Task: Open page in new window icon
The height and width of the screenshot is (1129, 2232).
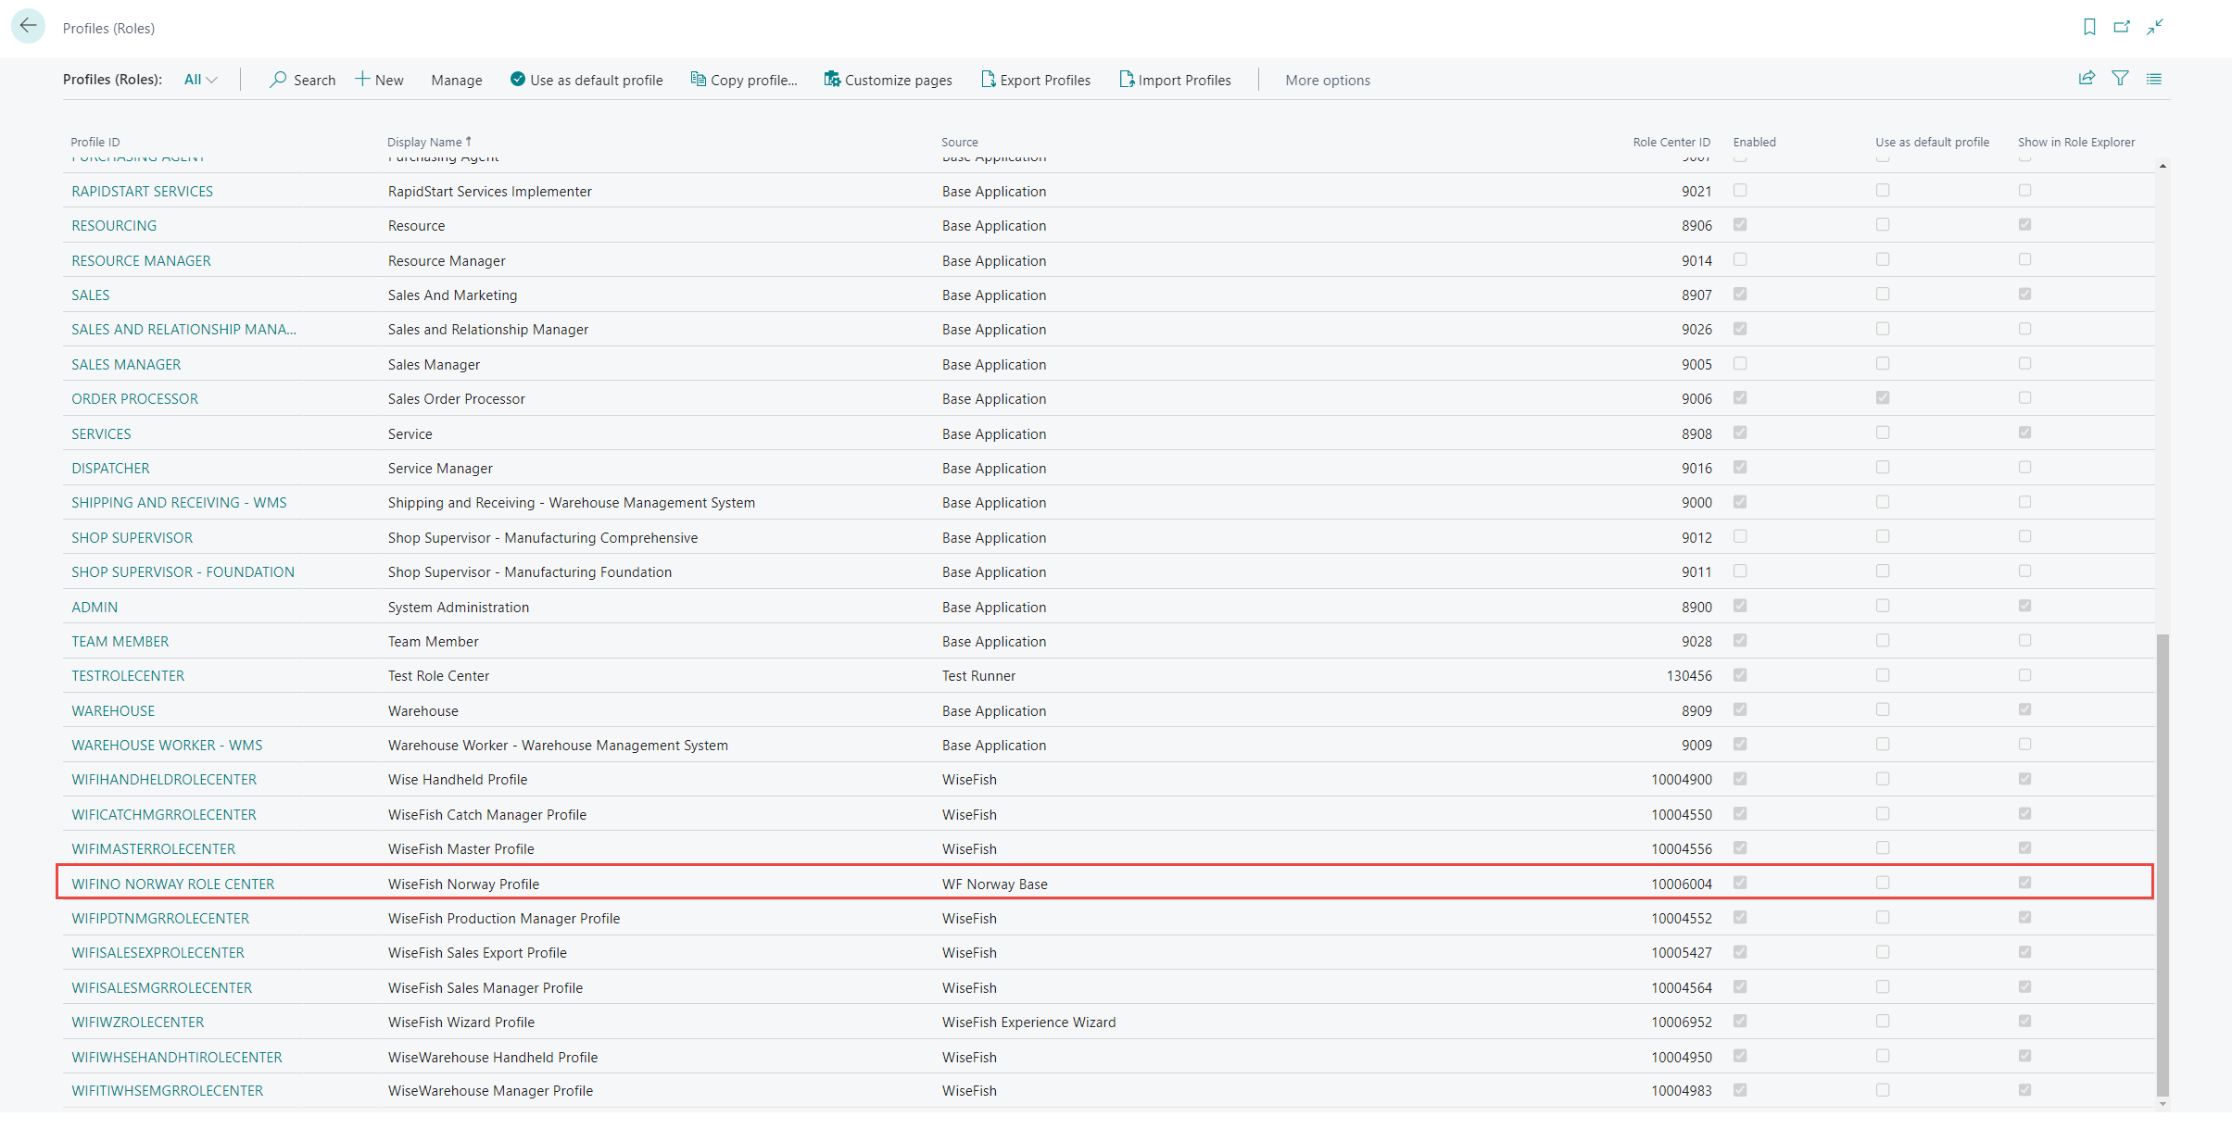Action: point(2121,27)
